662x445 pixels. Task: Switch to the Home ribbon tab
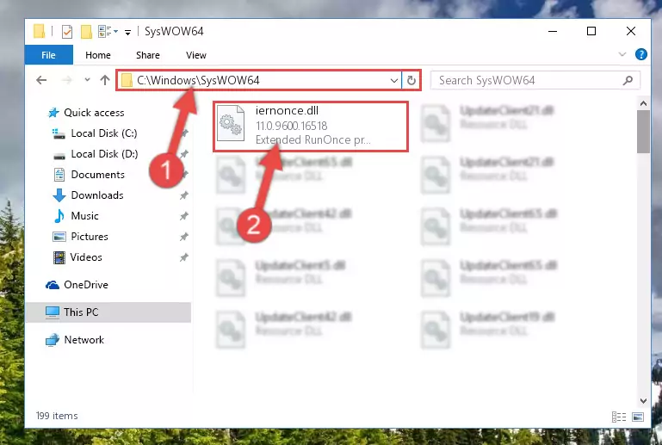(x=98, y=55)
